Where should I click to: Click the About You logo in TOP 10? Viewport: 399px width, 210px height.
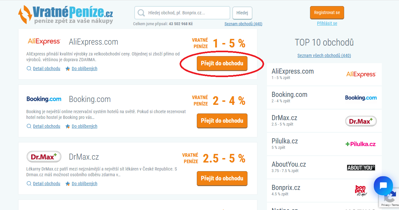pos(361,168)
